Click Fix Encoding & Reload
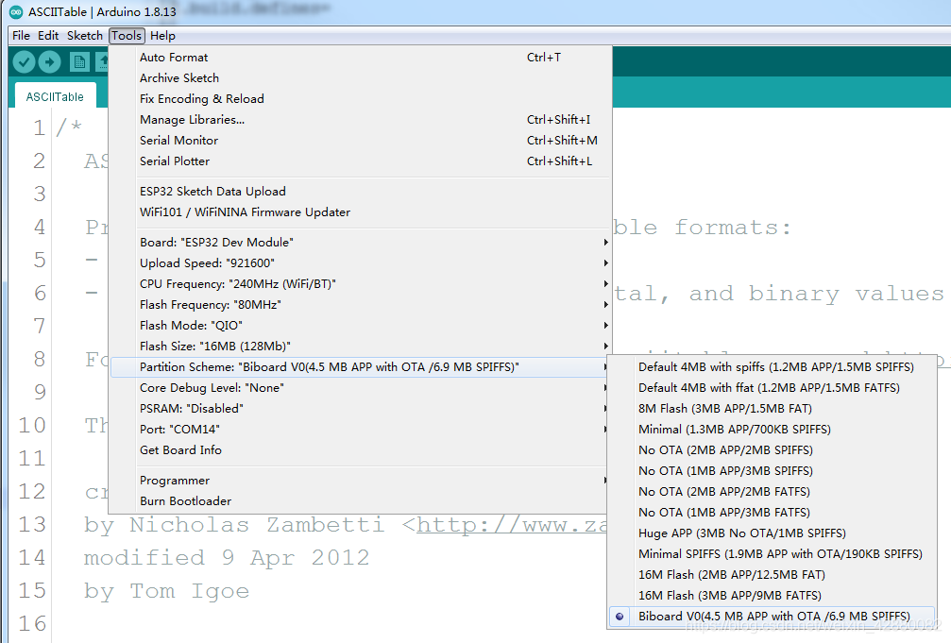This screenshot has width=951, height=643. click(x=360, y=99)
